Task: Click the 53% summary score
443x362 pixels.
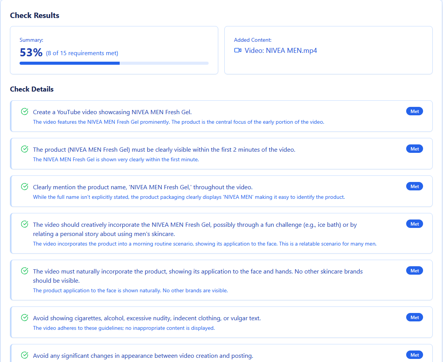Action: pos(31,52)
